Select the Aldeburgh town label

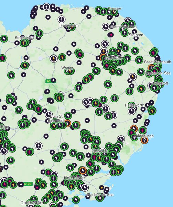[144, 136]
